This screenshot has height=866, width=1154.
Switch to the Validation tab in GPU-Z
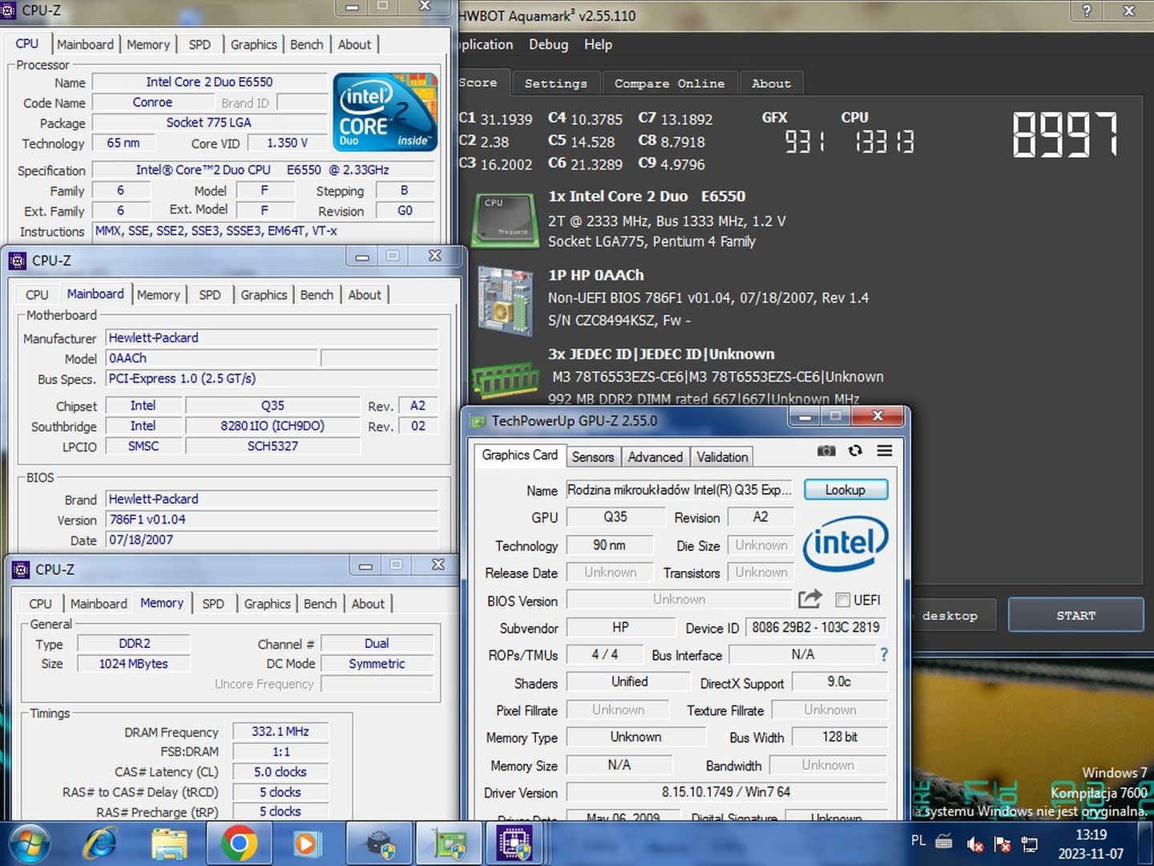click(722, 457)
